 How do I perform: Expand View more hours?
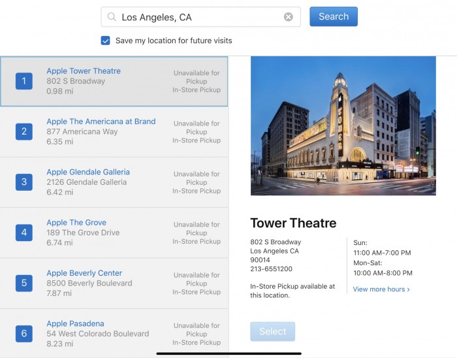click(381, 289)
